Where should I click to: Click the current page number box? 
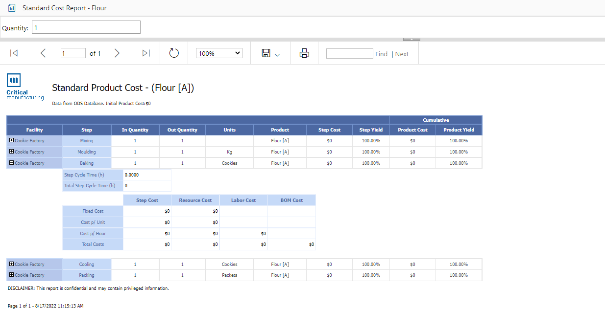coord(73,53)
